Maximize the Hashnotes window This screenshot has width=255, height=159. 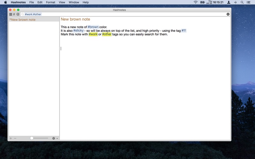tap(18, 10)
